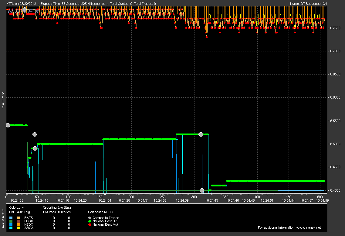Viewport: 345px width, 236px height.
Task: Pick the NSDQ ask color swatch
Action: pos(19,224)
